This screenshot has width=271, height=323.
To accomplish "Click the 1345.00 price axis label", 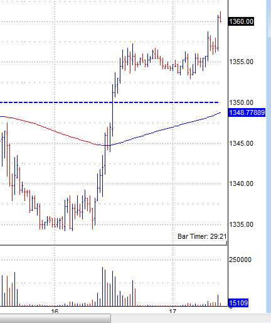I will pyautogui.click(x=241, y=143).
